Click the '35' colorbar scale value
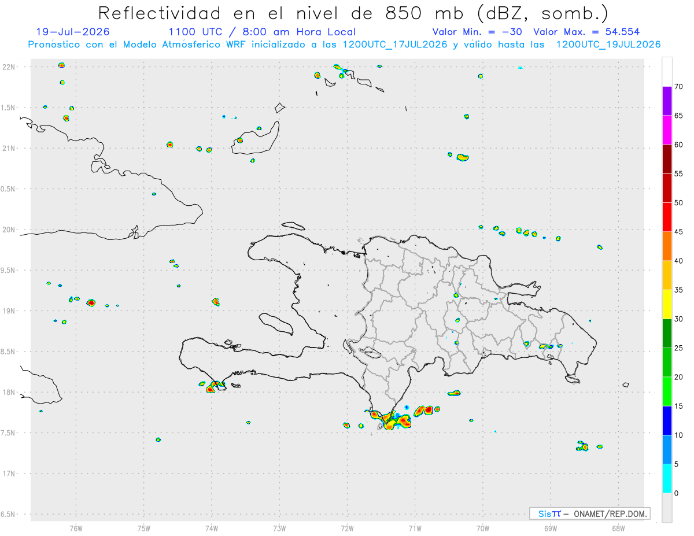Screen dimensions: 694x536 click(x=678, y=290)
